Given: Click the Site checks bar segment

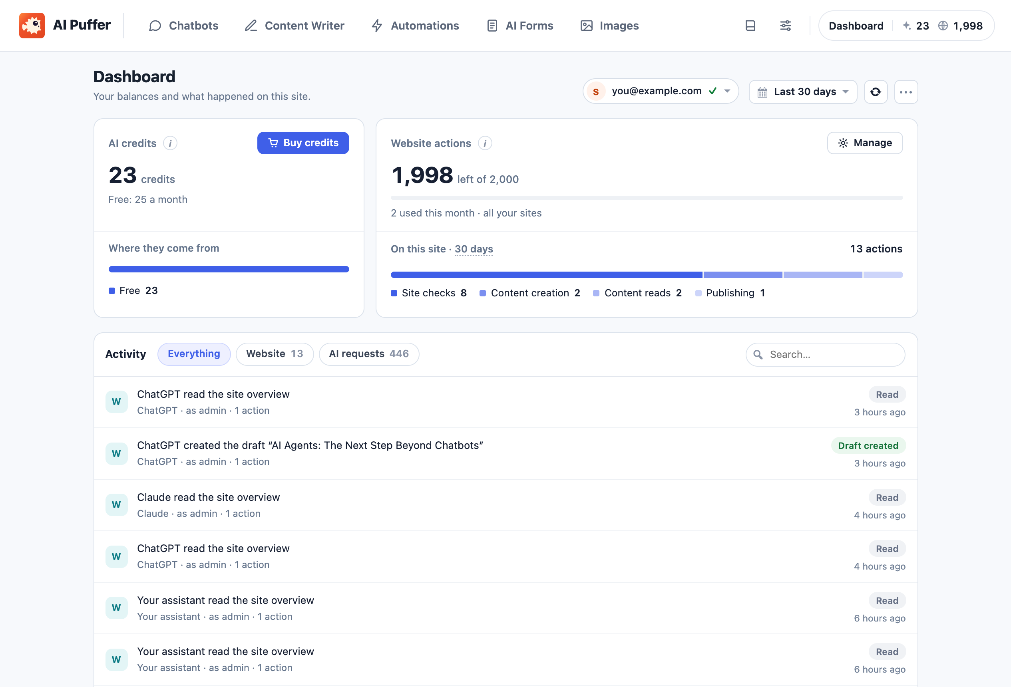Looking at the screenshot, I should [546, 275].
